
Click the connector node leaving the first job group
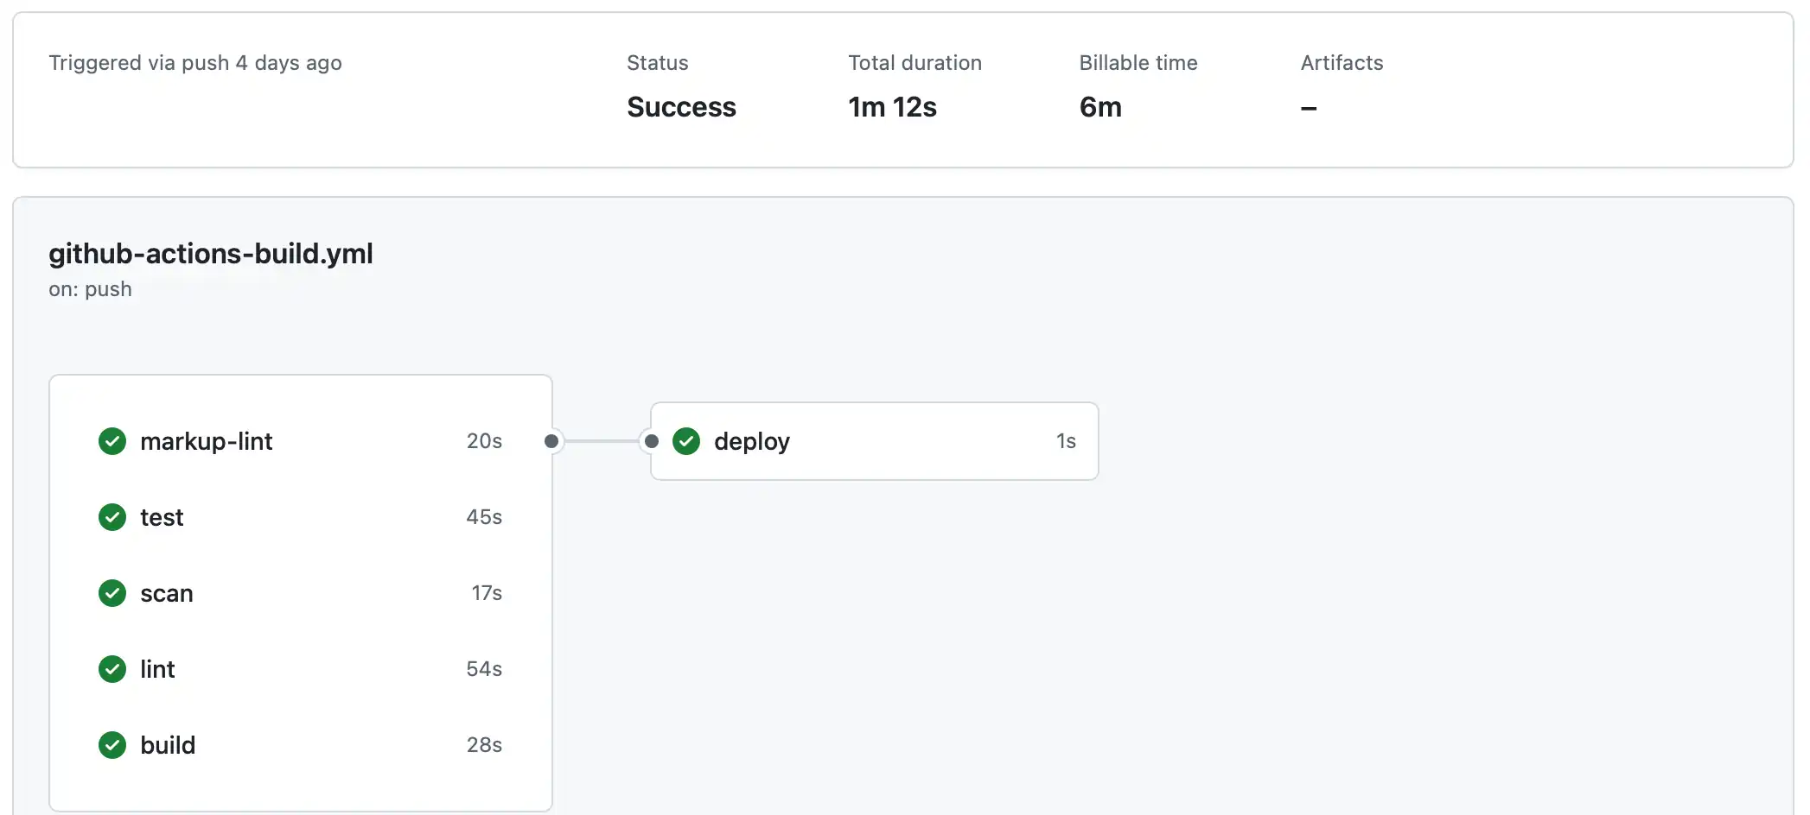(551, 441)
